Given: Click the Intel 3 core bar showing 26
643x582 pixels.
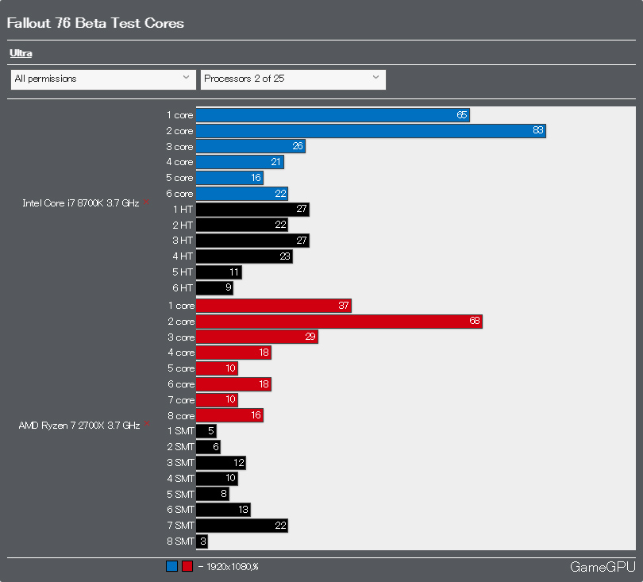Looking at the screenshot, I should pyautogui.click(x=251, y=146).
